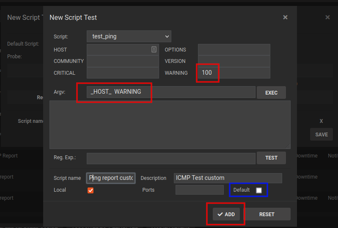Focus the HOST input field
Image resolution: width=338 pixels, height=228 pixels.
(118, 49)
